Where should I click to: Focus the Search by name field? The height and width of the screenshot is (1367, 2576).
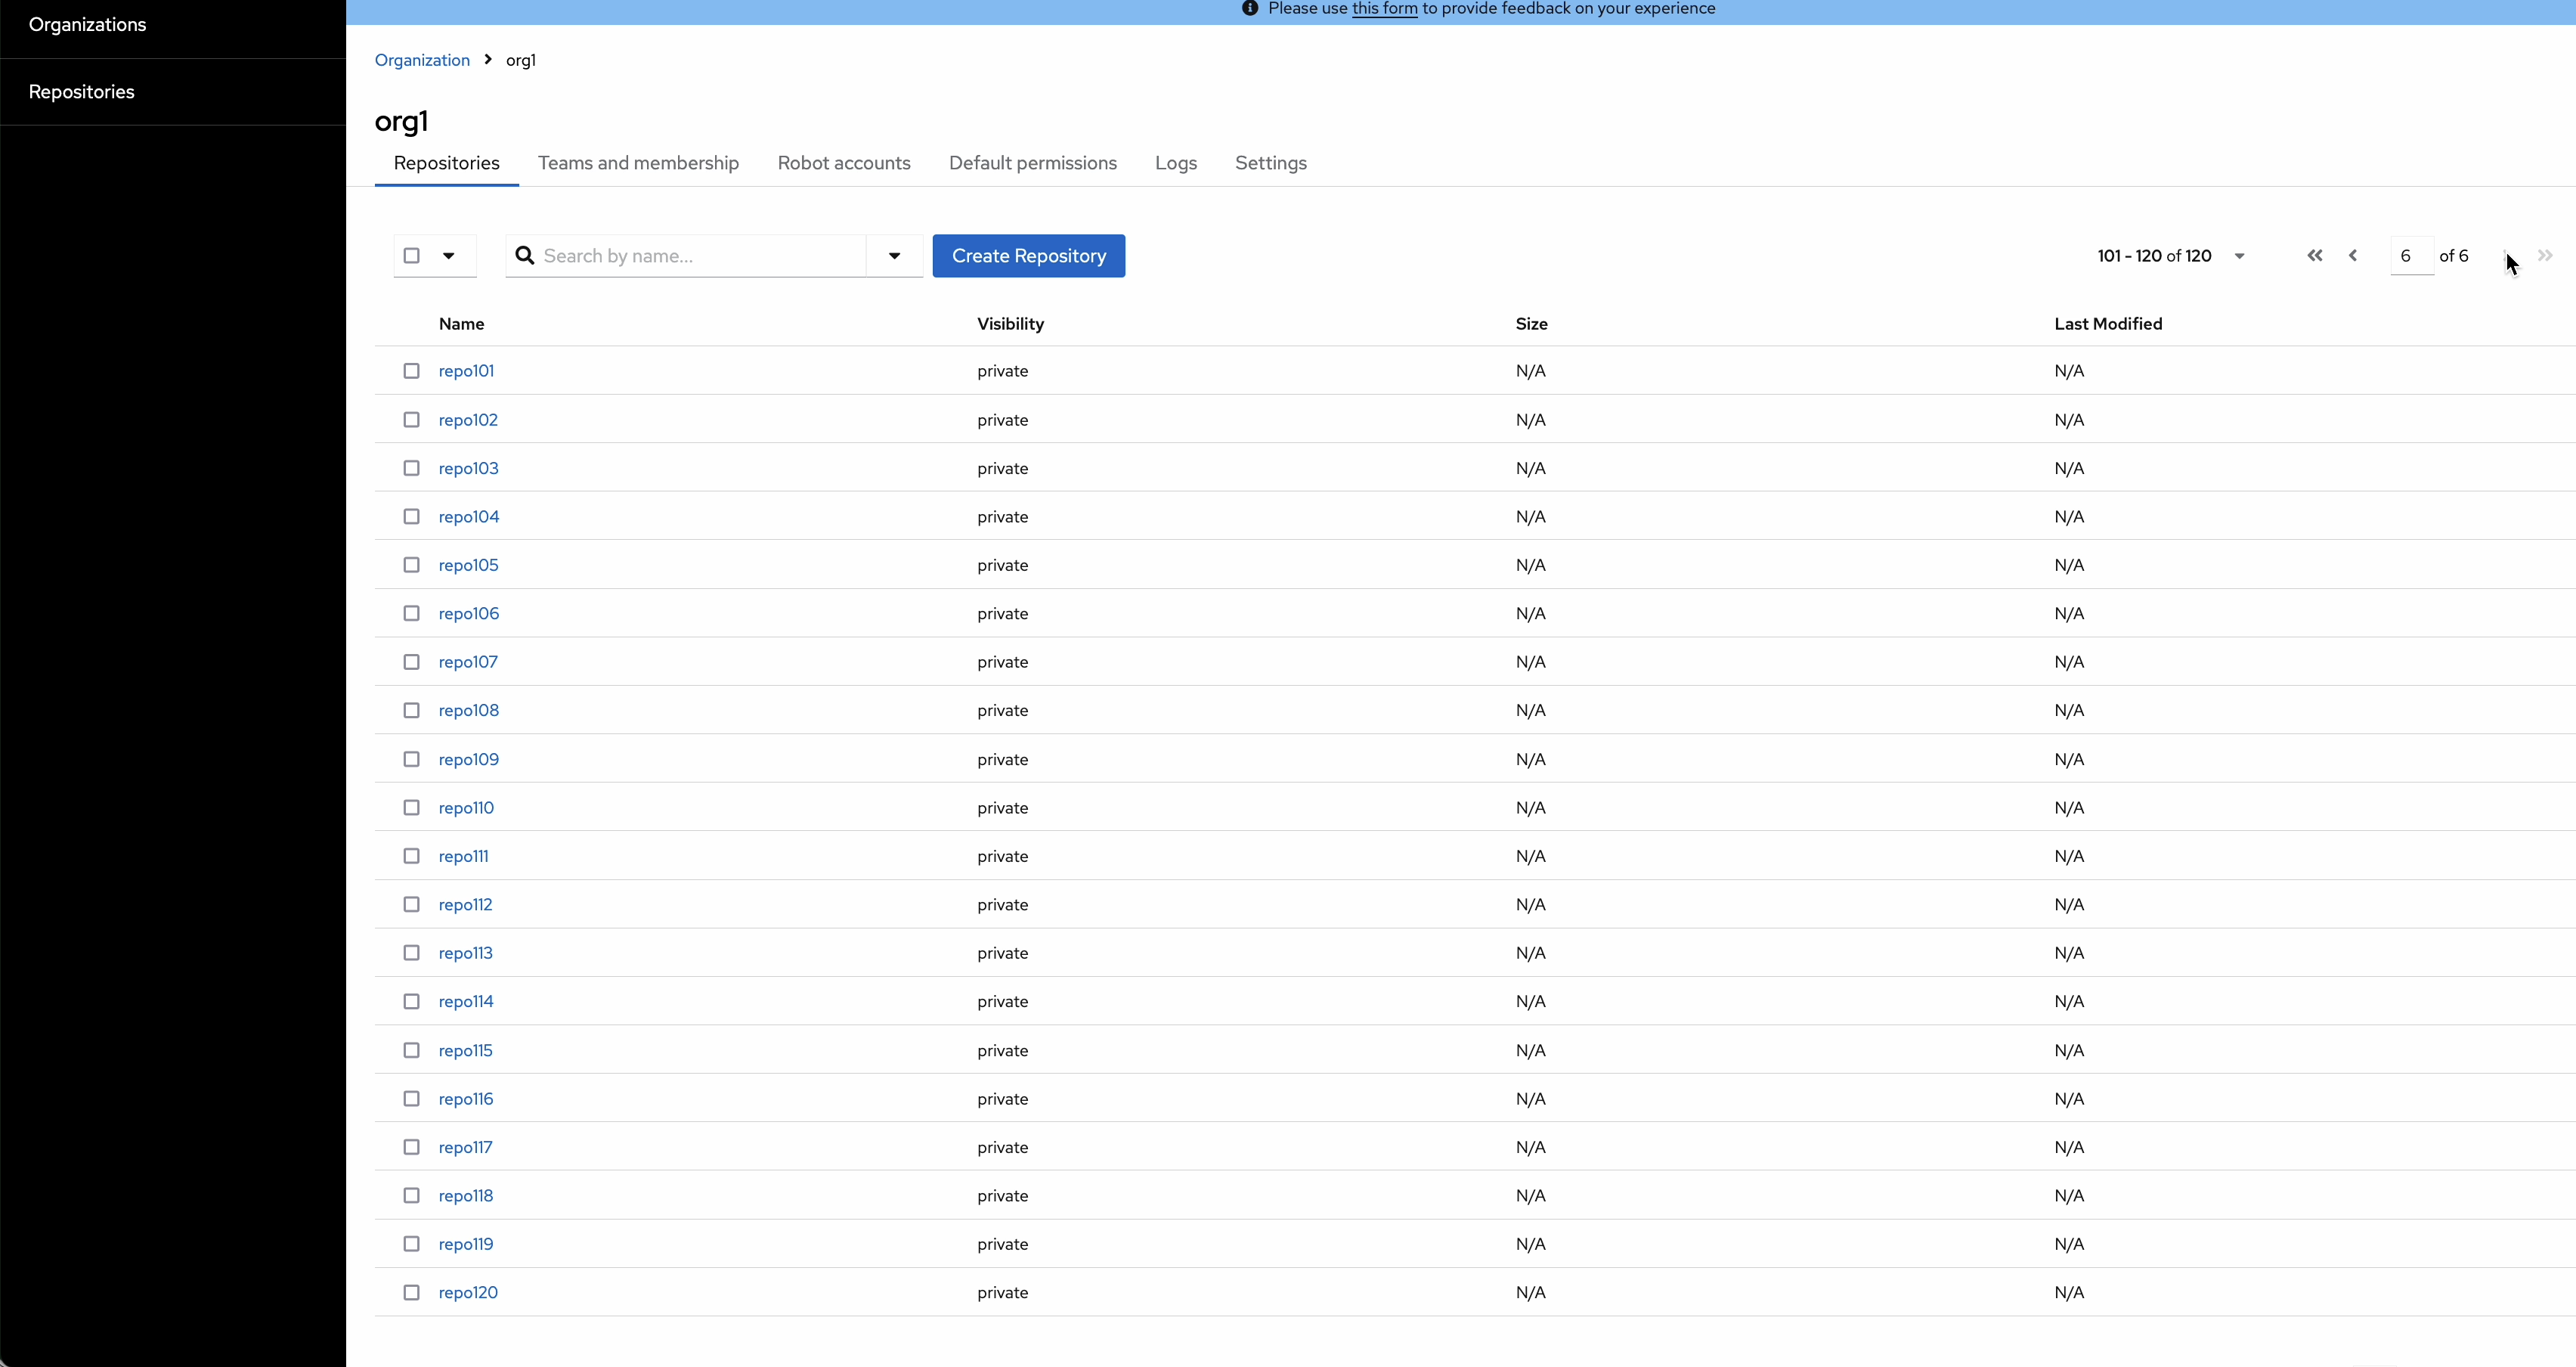point(700,256)
